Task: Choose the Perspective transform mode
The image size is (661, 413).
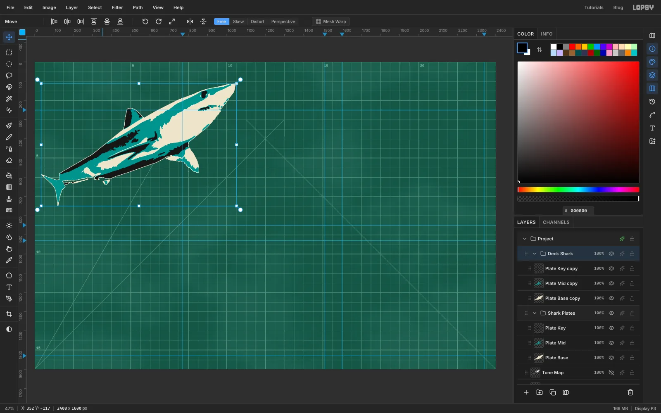Action: [x=283, y=21]
